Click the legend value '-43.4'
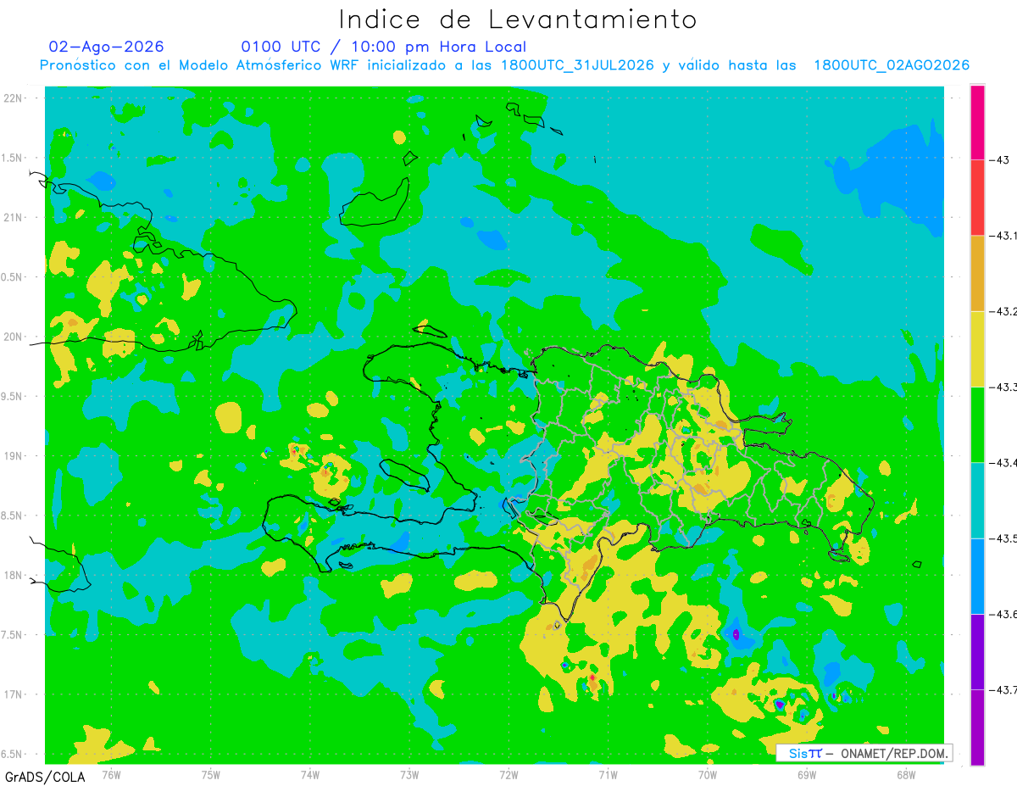Image resolution: width=1017 pixels, height=786 pixels. [x=1003, y=462]
